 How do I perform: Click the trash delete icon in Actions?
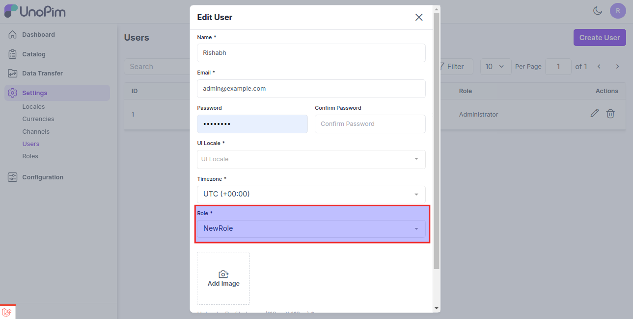[x=610, y=114]
